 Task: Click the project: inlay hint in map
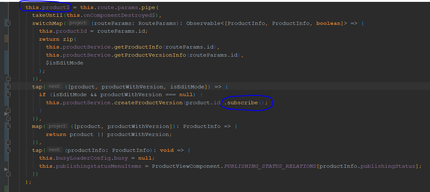pyautogui.click(x=58, y=126)
